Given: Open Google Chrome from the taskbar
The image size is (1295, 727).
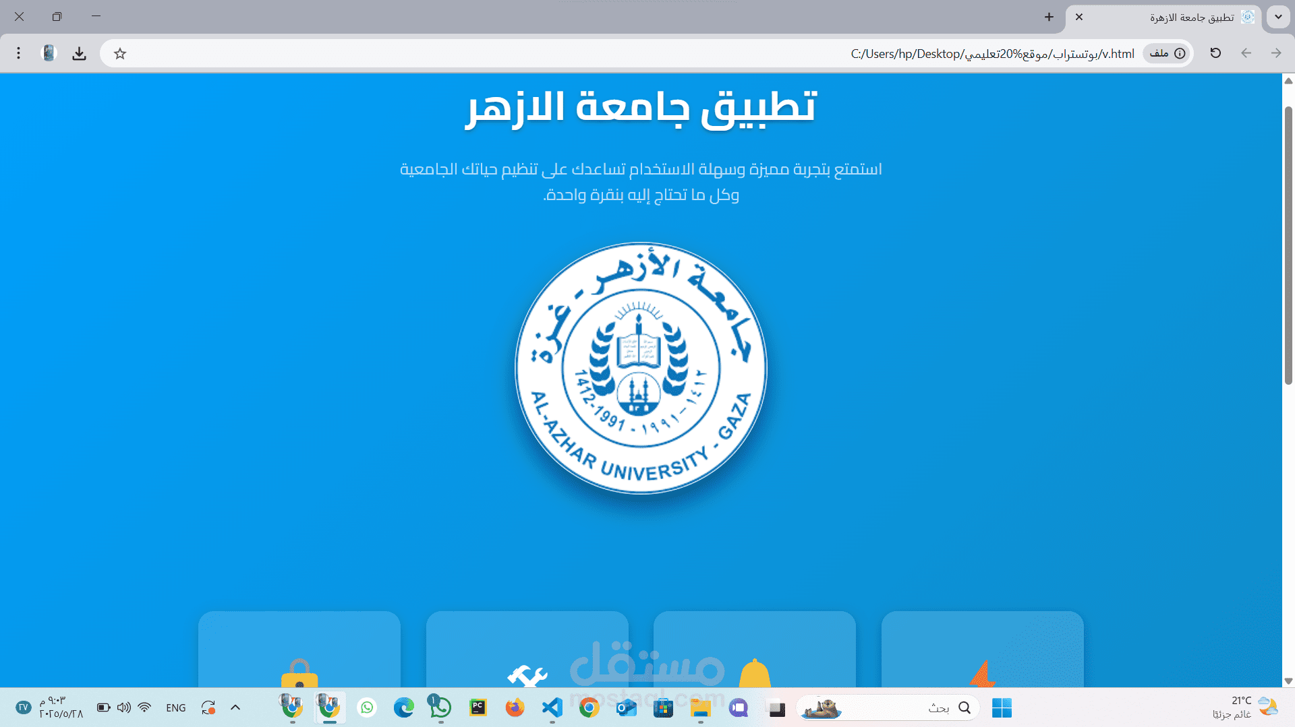Looking at the screenshot, I should [589, 708].
